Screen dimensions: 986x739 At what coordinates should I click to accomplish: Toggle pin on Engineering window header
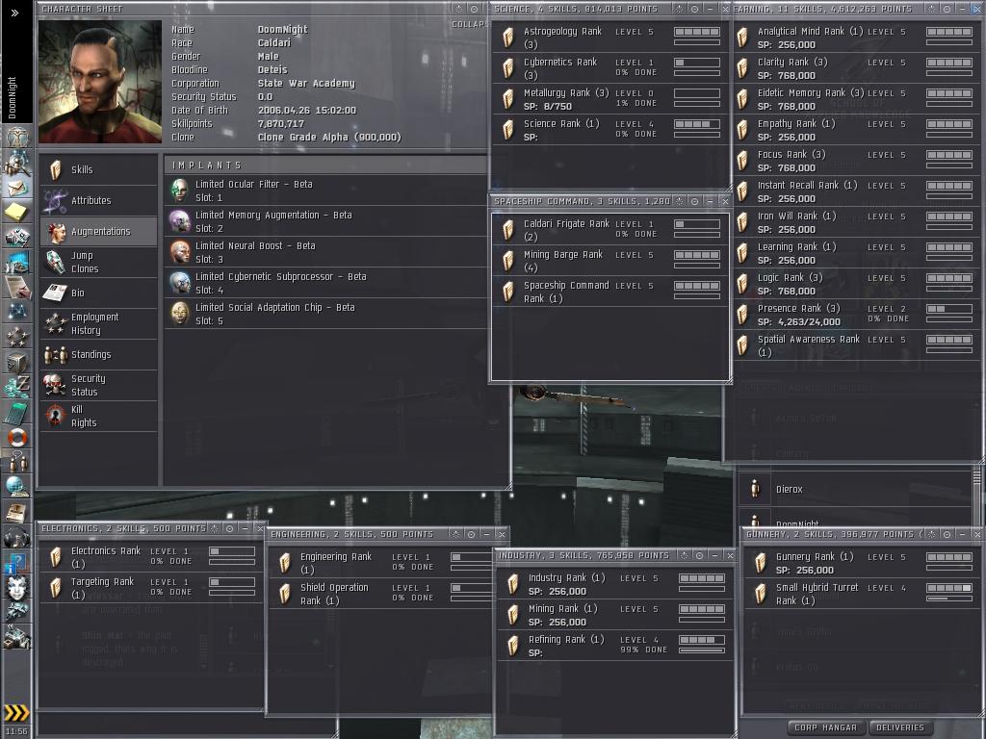pyautogui.click(x=455, y=534)
